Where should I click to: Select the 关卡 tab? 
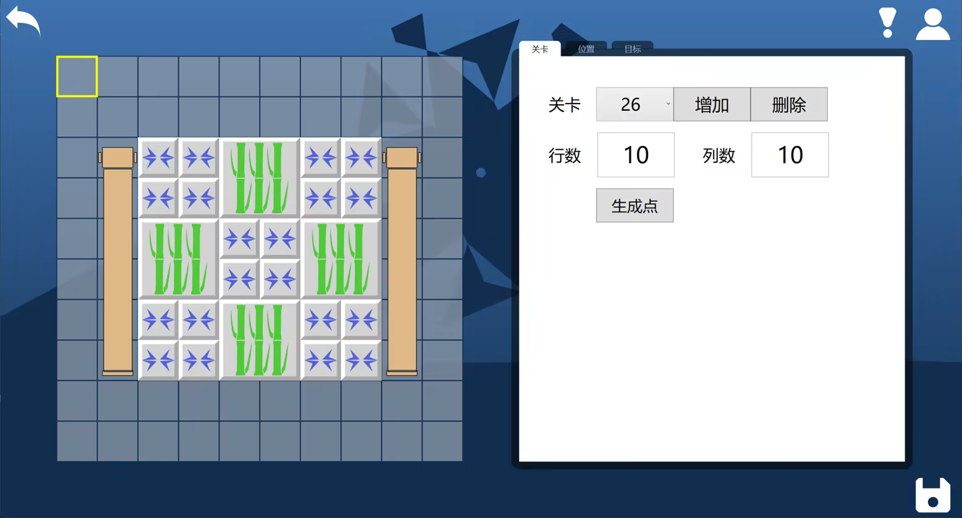coord(540,49)
